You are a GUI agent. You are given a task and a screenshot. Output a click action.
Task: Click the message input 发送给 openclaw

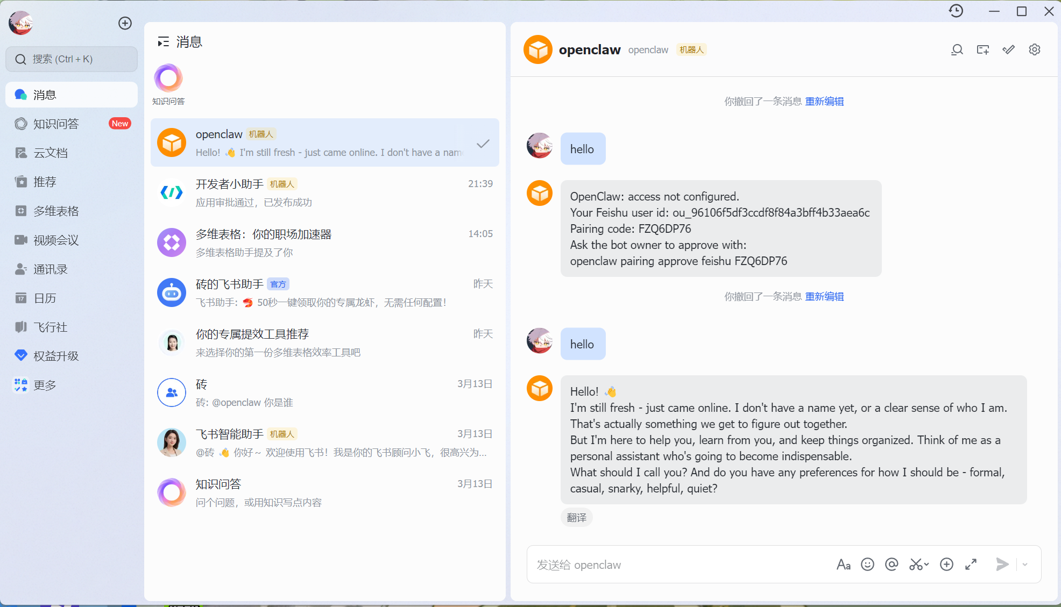click(x=678, y=565)
